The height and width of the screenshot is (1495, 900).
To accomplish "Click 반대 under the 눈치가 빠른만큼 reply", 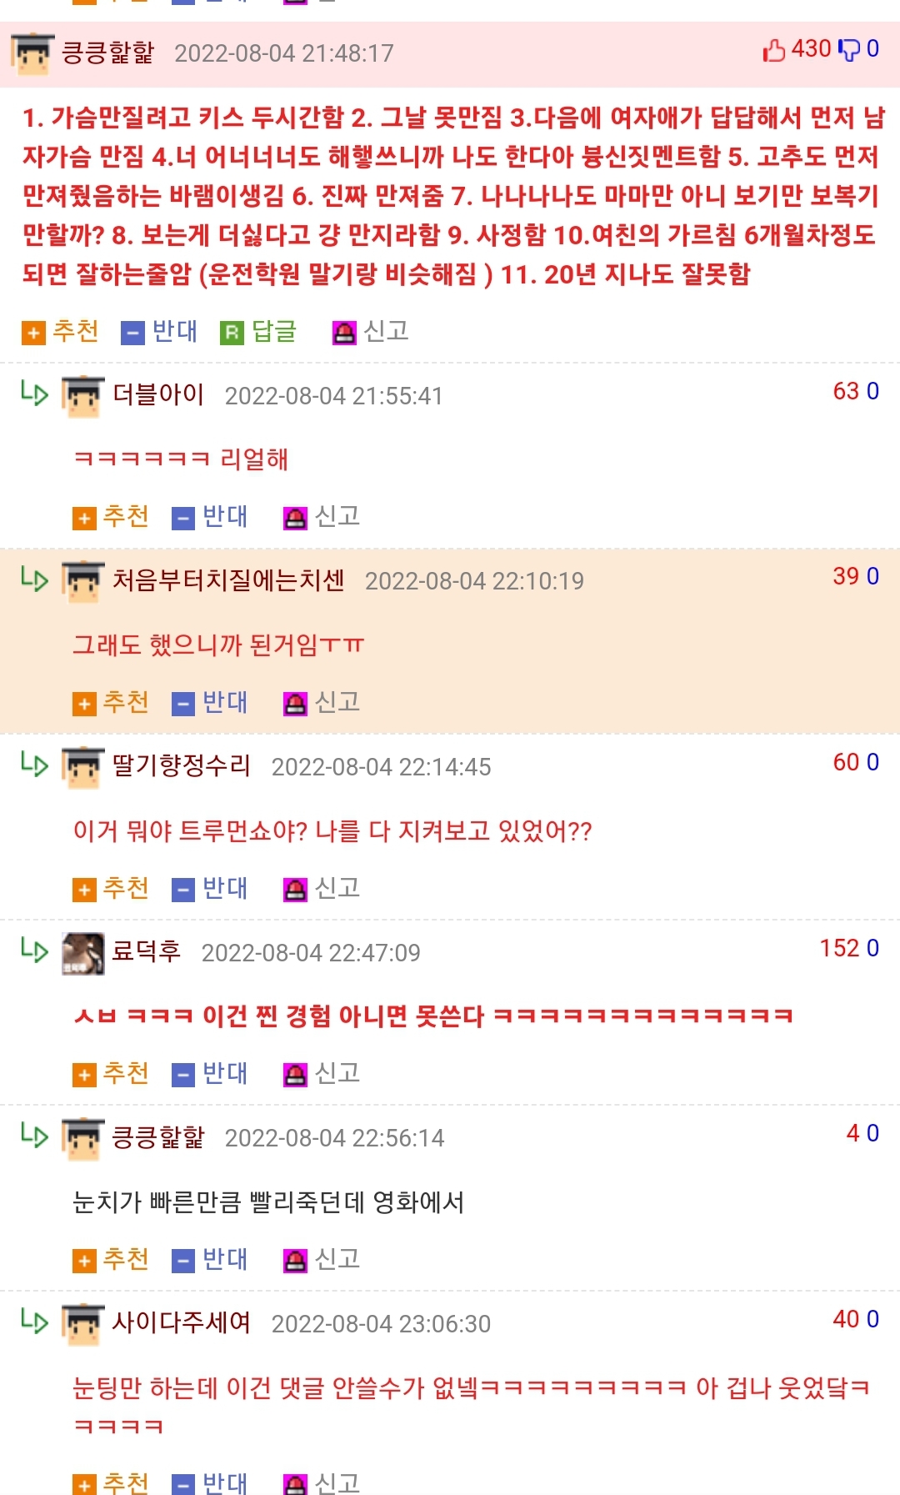I will (210, 1260).
